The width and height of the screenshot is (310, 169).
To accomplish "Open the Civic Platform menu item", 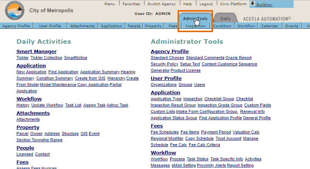I will pyautogui.click(x=233, y=4).
